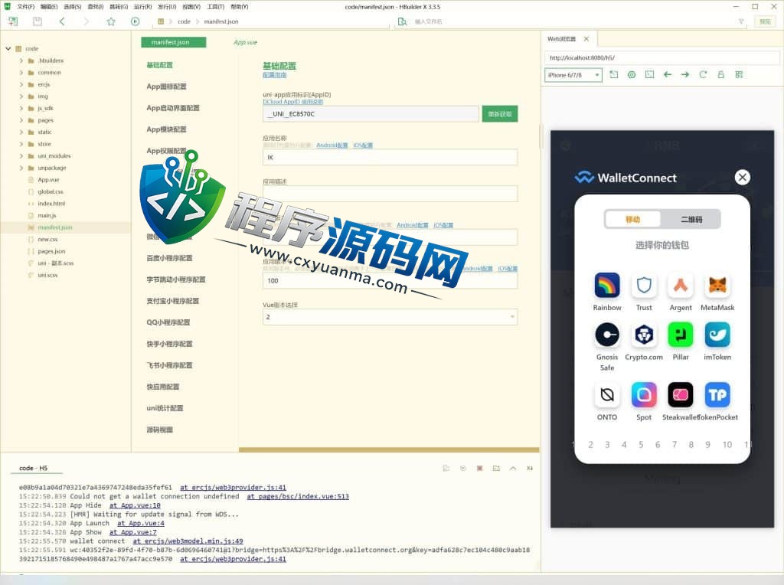Select the ONTO wallet icon
The width and height of the screenshot is (784, 585).
click(607, 394)
